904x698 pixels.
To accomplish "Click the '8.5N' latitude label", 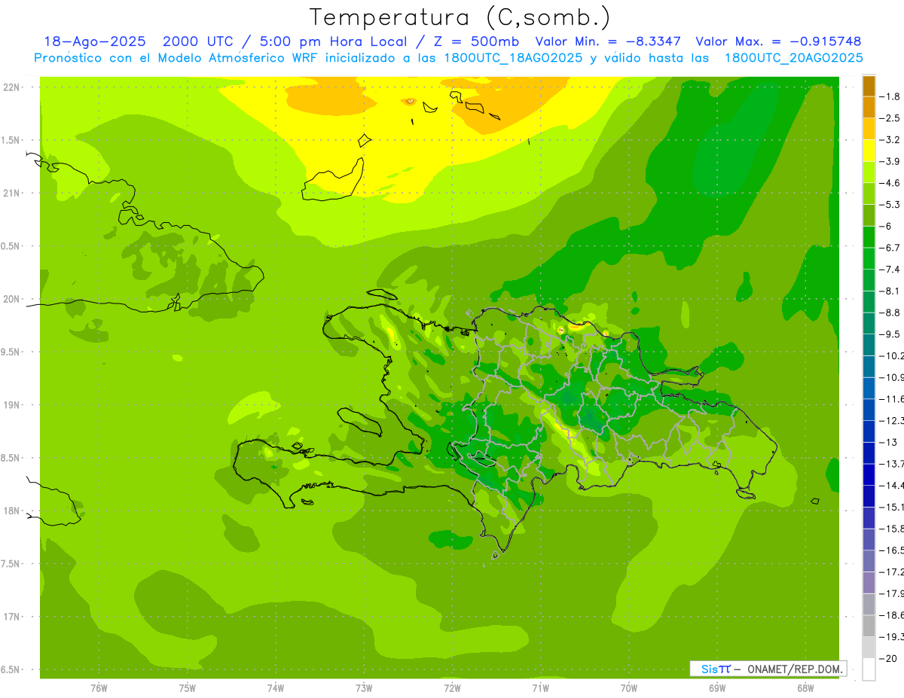I will pyautogui.click(x=11, y=459).
